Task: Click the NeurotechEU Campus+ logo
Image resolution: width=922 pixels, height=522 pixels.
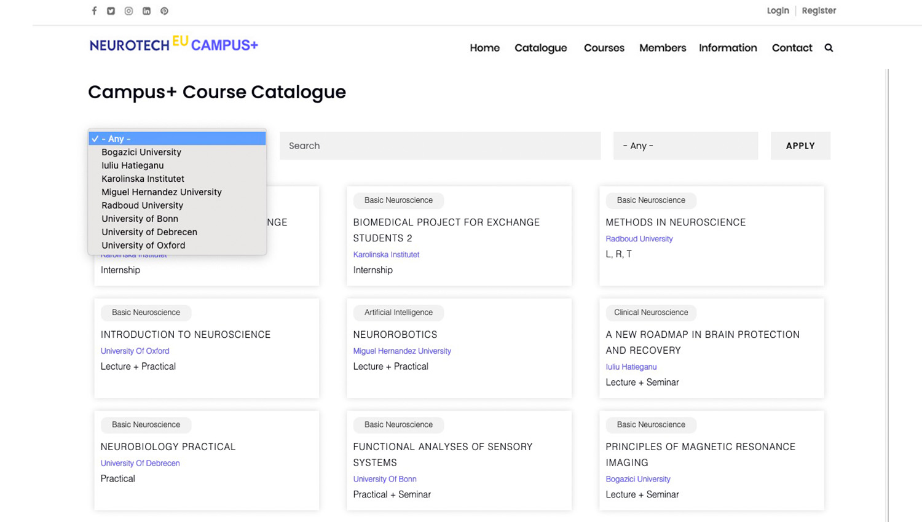Action: pos(174,44)
